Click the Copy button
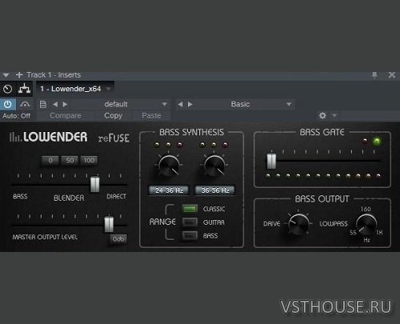 tap(113, 116)
